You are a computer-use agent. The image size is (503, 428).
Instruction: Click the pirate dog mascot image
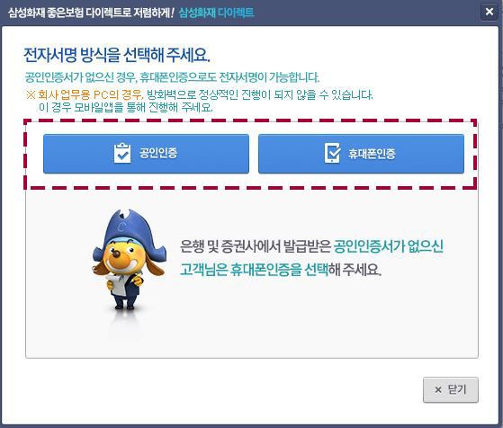pos(130,260)
